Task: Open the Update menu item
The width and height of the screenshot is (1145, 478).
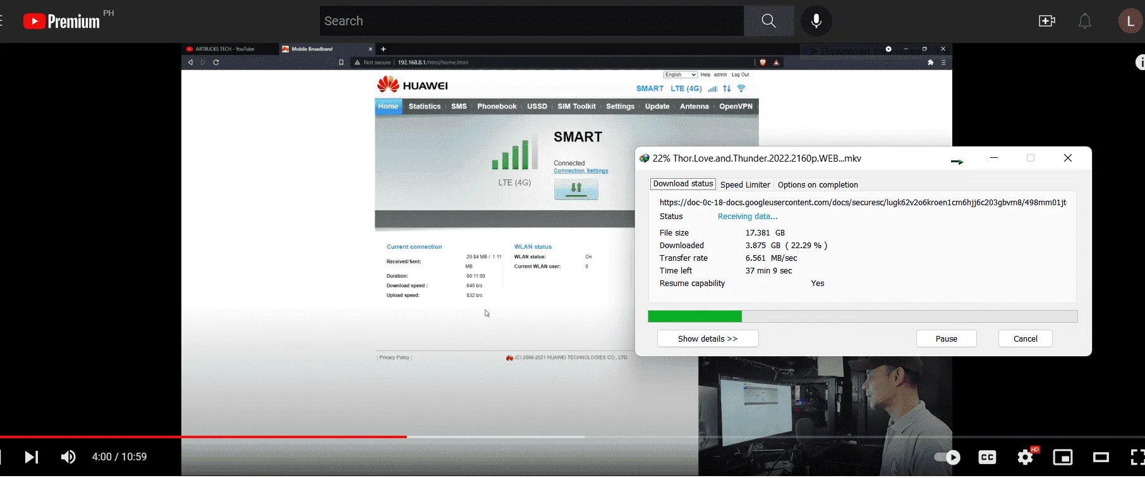Action: 657,106
